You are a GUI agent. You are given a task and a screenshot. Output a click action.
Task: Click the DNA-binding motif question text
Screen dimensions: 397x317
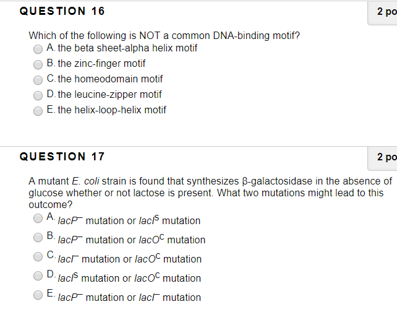click(164, 35)
